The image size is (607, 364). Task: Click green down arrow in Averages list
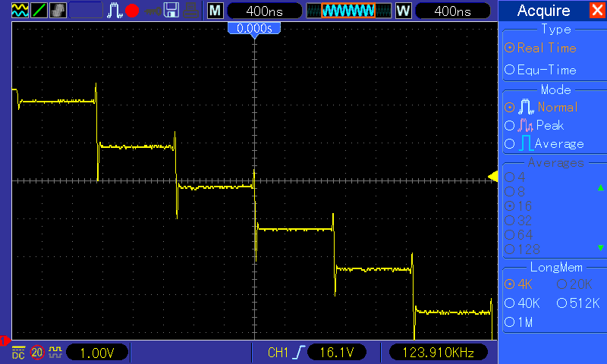coord(600,247)
